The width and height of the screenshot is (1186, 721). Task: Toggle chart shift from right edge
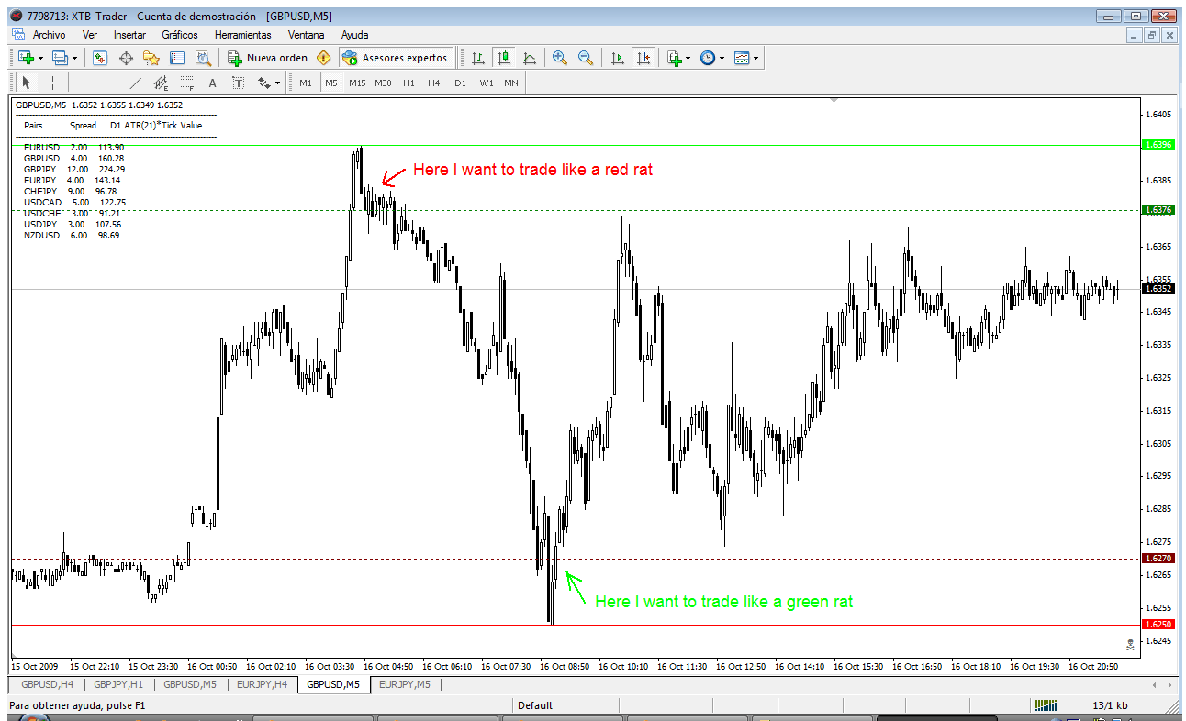643,58
